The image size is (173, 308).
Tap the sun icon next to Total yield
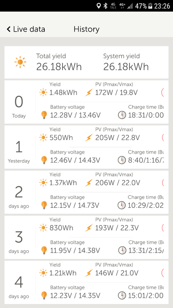click(x=20, y=62)
